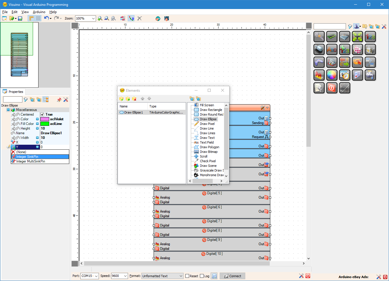The image size is (389, 281).
Task: Select Fill Screen element
Action: [x=207, y=105]
